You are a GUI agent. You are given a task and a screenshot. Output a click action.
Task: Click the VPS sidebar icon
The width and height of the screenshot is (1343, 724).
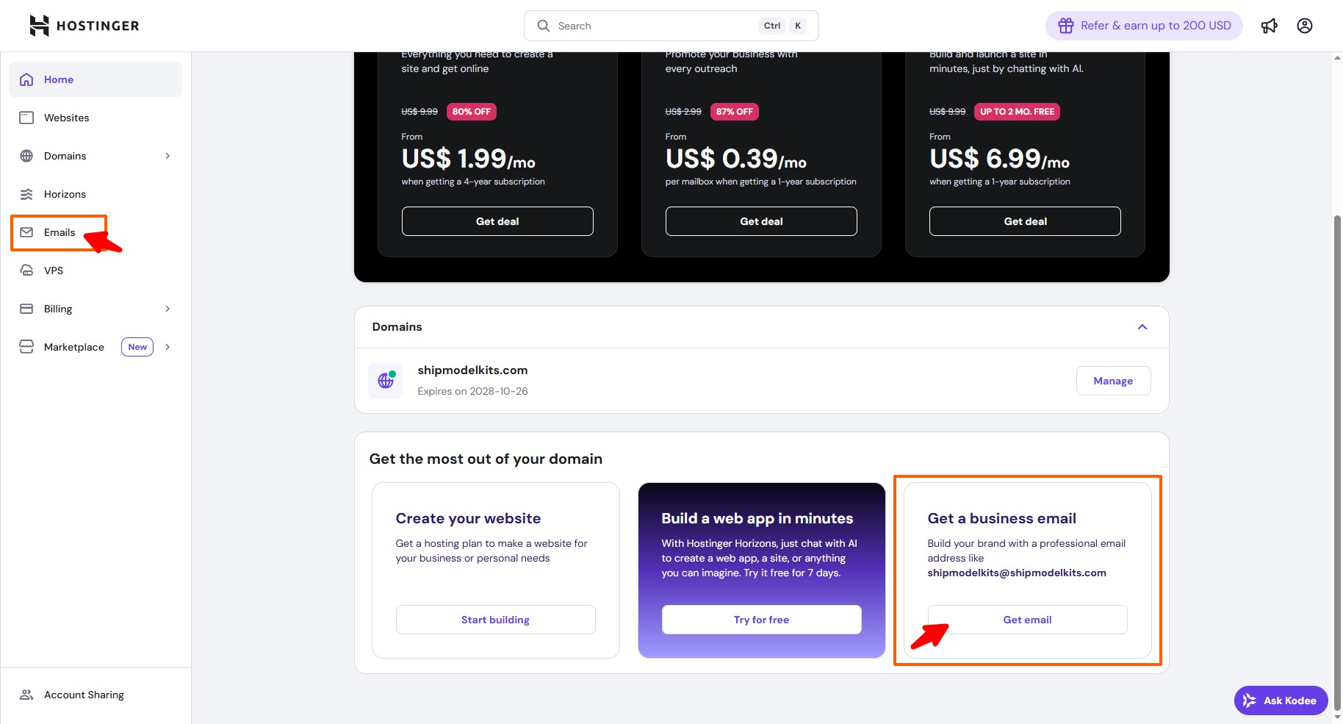pos(26,270)
